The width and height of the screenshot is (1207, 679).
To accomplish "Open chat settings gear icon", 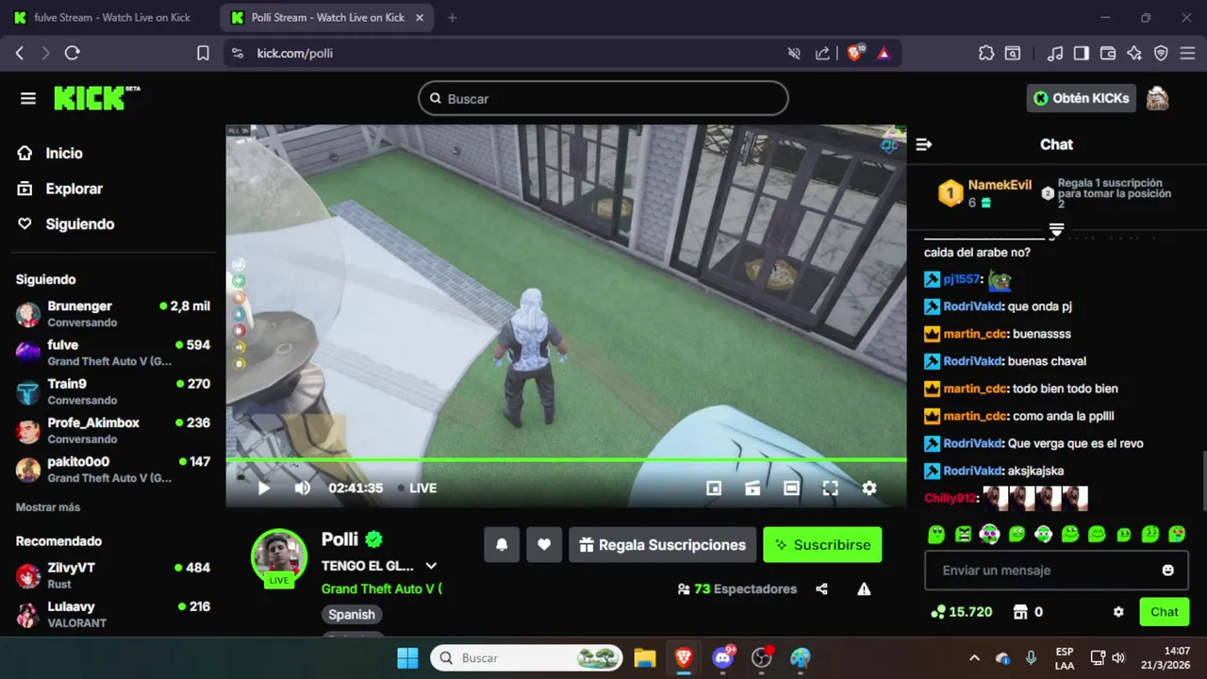I will pyautogui.click(x=1118, y=612).
